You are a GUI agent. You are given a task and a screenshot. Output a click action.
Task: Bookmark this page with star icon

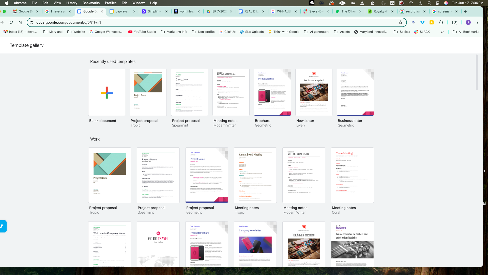[401, 22]
